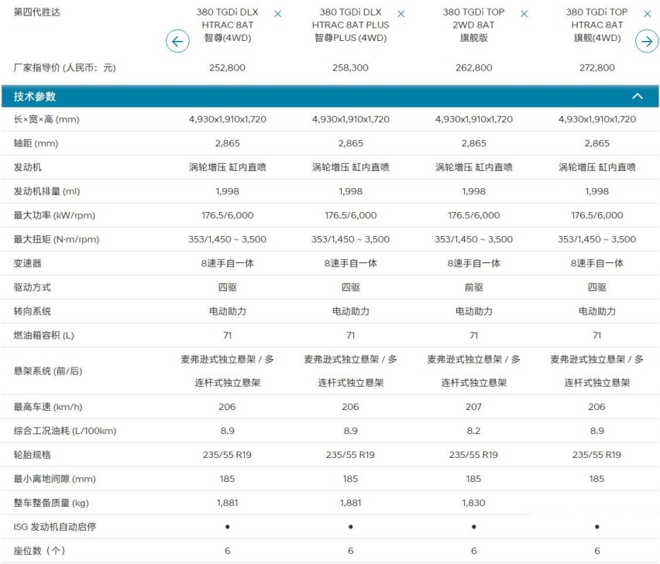660x564 pixels.
Task: Click the 发动机 row label
Action: [x=27, y=167]
